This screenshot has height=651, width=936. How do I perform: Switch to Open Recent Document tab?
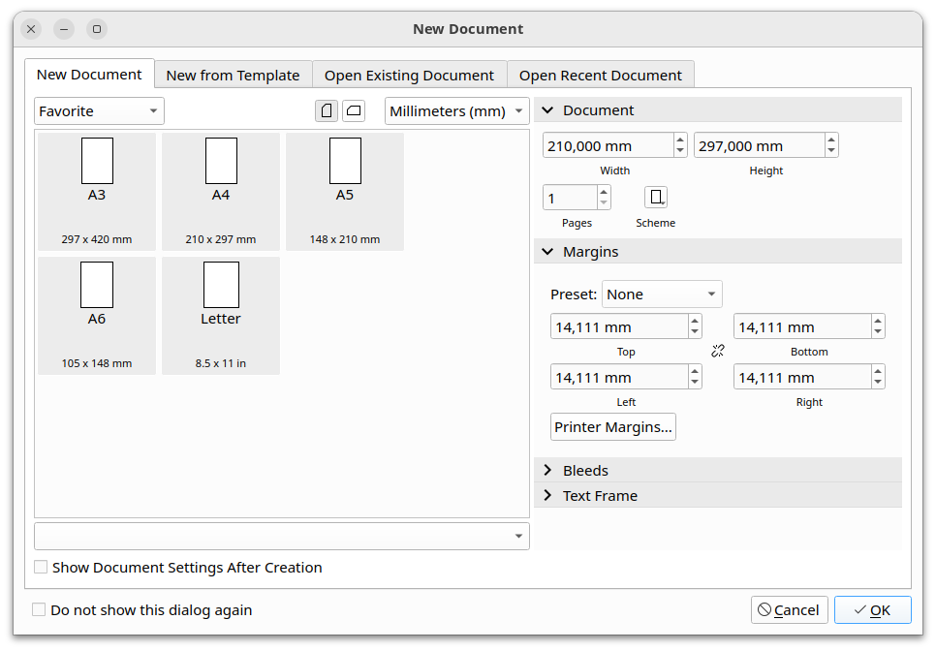[600, 76]
